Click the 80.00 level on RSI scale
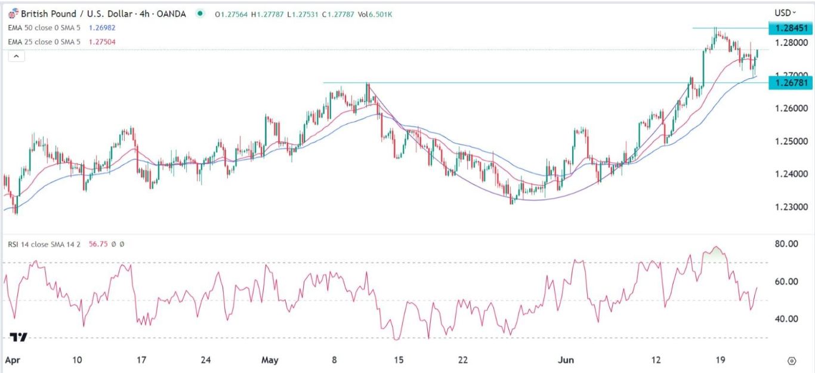 [x=786, y=244]
